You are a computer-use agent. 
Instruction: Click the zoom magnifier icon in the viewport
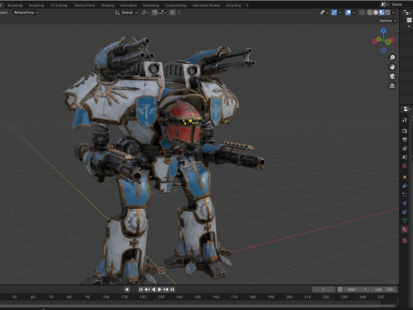pyautogui.click(x=392, y=58)
